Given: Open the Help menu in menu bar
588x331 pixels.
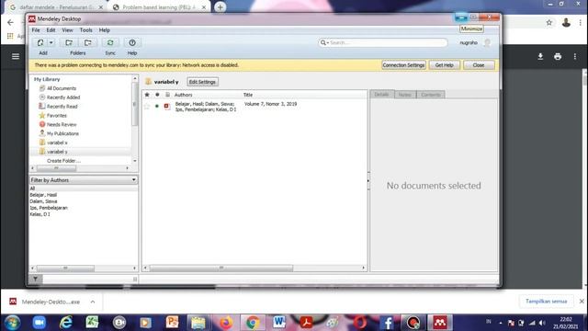Looking at the screenshot, I should tap(104, 30).
